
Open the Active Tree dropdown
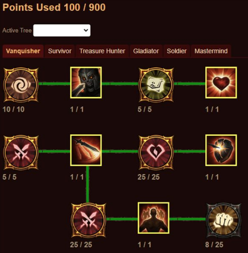[x=62, y=30]
